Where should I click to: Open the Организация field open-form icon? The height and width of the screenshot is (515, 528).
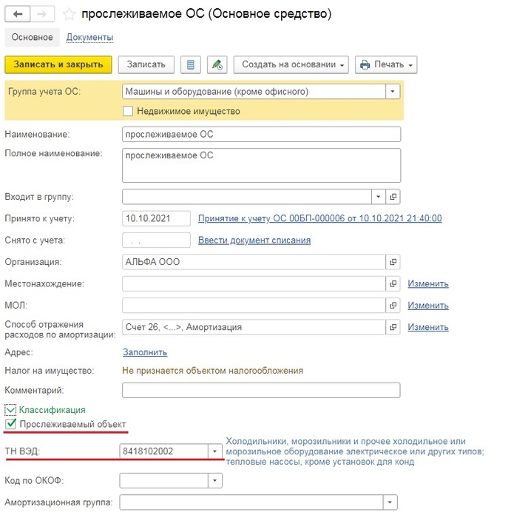pyautogui.click(x=393, y=262)
